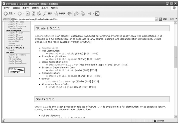Open the 收藏(A) menu
179x124 pixels.
35,8
